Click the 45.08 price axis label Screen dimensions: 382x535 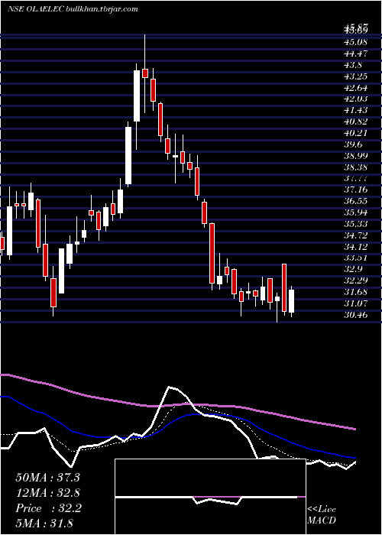(357, 42)
